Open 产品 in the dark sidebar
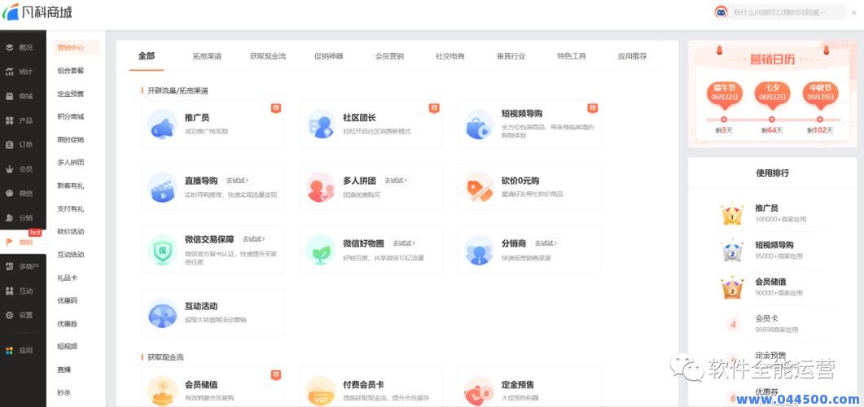Viewport: 864px width, 407px height. (x=20, y=120)
